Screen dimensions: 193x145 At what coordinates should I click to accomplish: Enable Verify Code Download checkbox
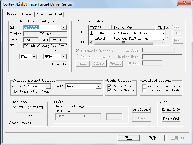pyautogui.click(x=144, y=86)
